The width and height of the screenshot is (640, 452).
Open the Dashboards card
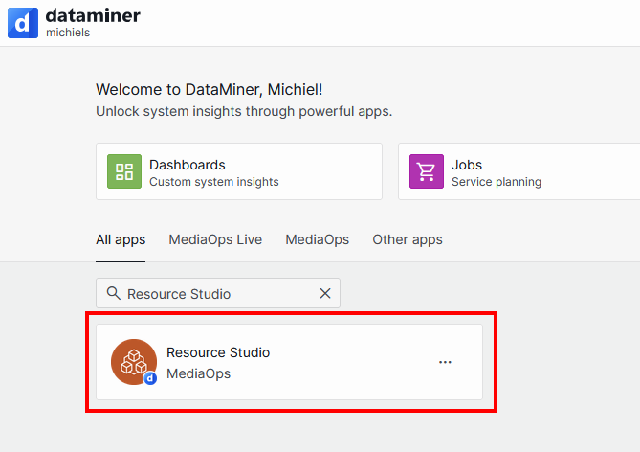click(239, 171)
